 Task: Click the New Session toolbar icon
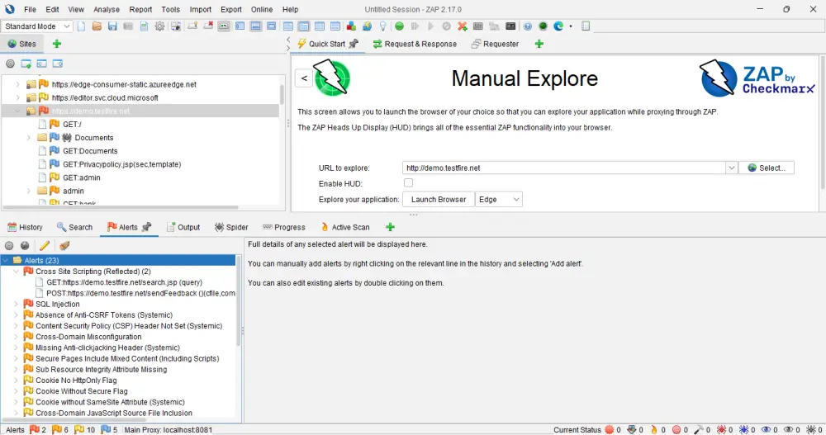(81, 26)
